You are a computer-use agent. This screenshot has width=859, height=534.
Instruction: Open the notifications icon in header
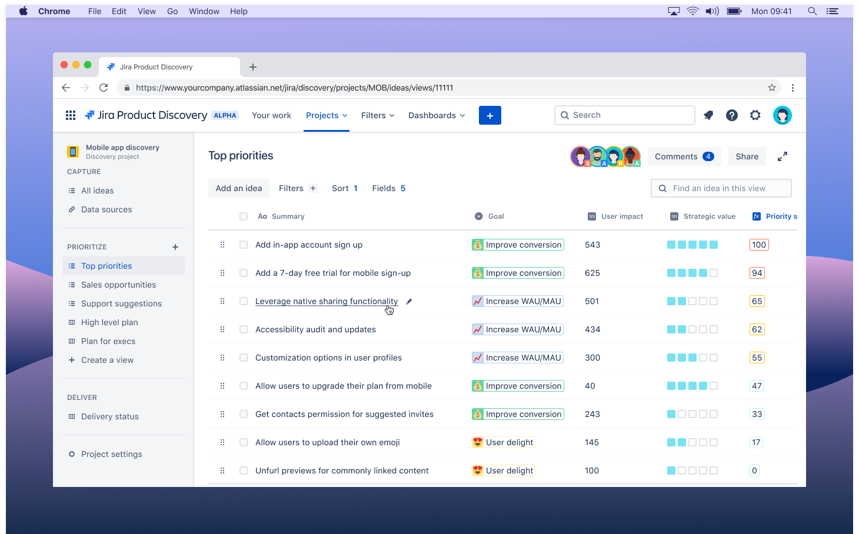708,115
